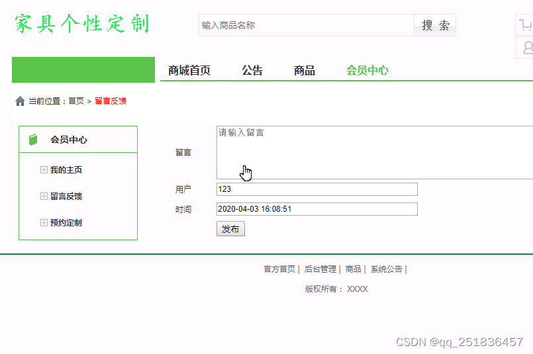Screen dimensions: 533x354
Task: Open 官方首页 footer link
Action: coord(279,269)
